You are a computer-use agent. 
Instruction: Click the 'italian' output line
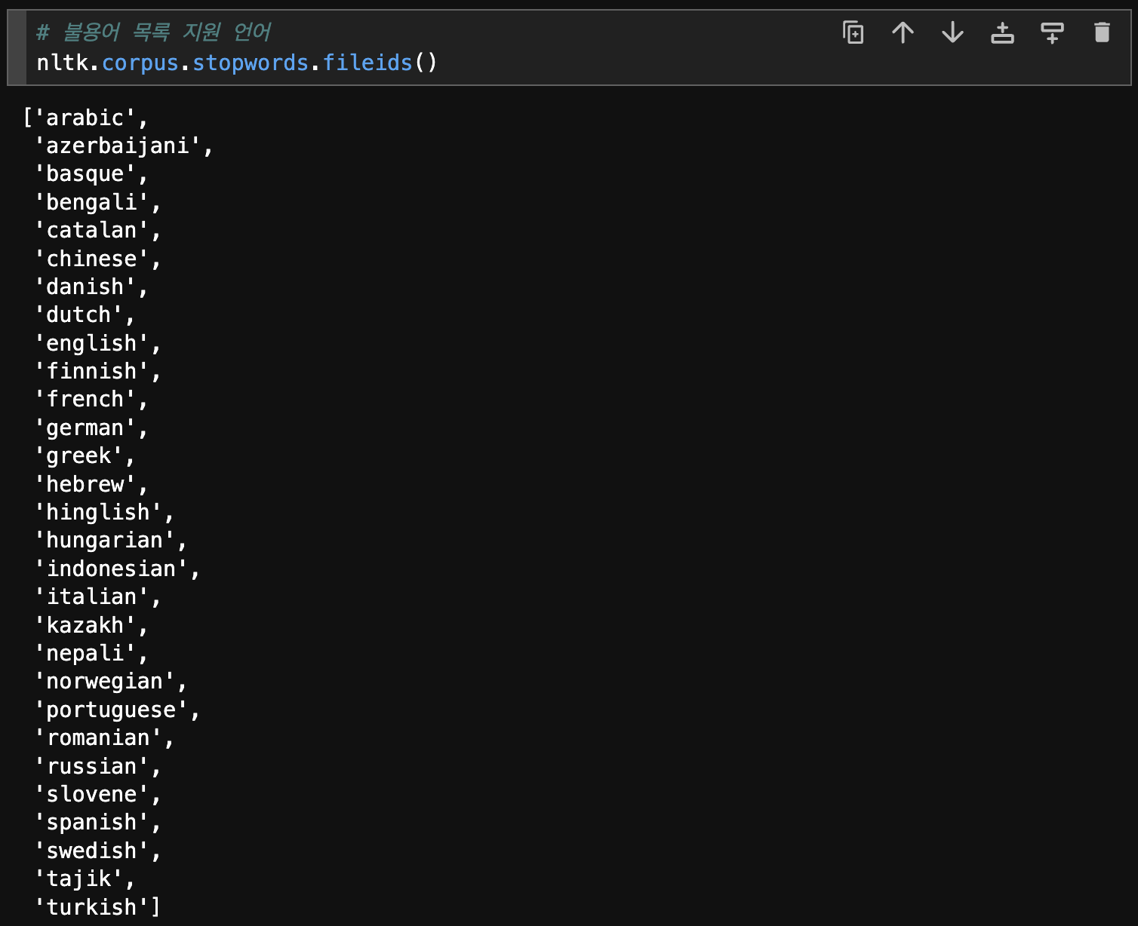click(91, 596)
